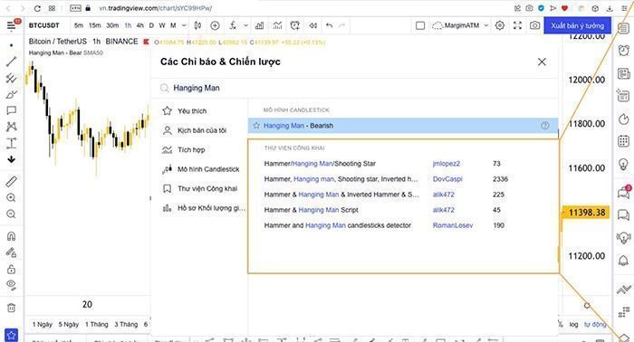The image size is (634, 342).
Task: Click the Hanging Man search input
Action: click(354, 88)
